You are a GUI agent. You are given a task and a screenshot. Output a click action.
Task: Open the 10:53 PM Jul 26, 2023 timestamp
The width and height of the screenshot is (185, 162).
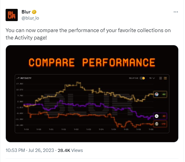[30, 150]
